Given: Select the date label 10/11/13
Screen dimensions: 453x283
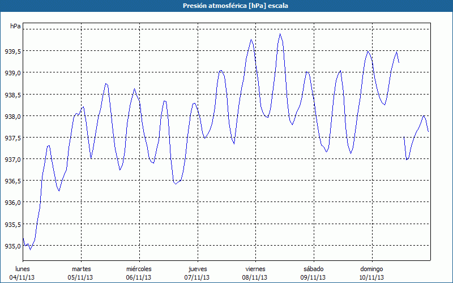Looking at the screenshot, I should tap(371, 277).
